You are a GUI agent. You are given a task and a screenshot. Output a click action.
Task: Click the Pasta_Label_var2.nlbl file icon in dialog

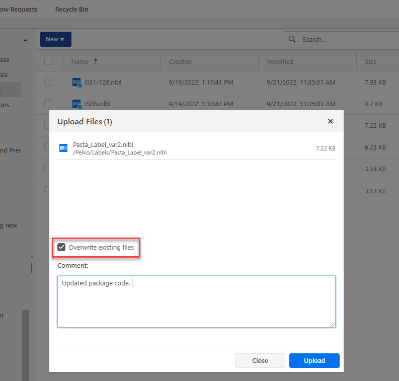[63, 148]
